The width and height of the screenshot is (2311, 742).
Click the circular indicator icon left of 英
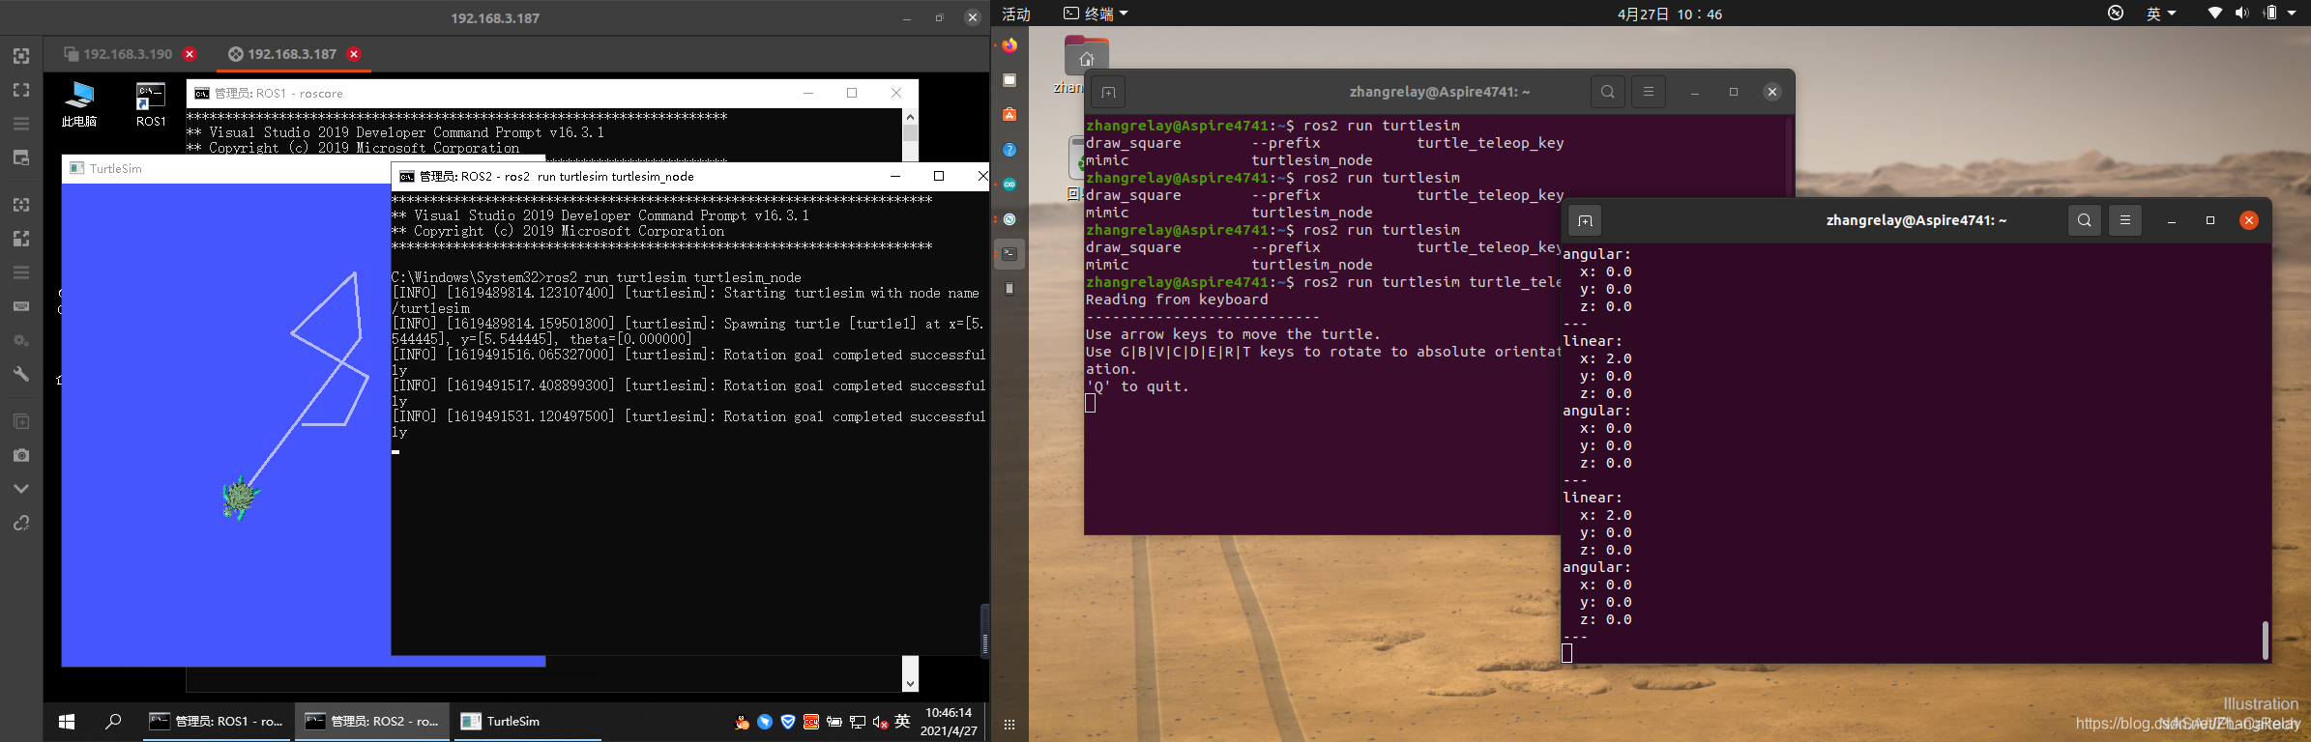tap(2116, 13)
